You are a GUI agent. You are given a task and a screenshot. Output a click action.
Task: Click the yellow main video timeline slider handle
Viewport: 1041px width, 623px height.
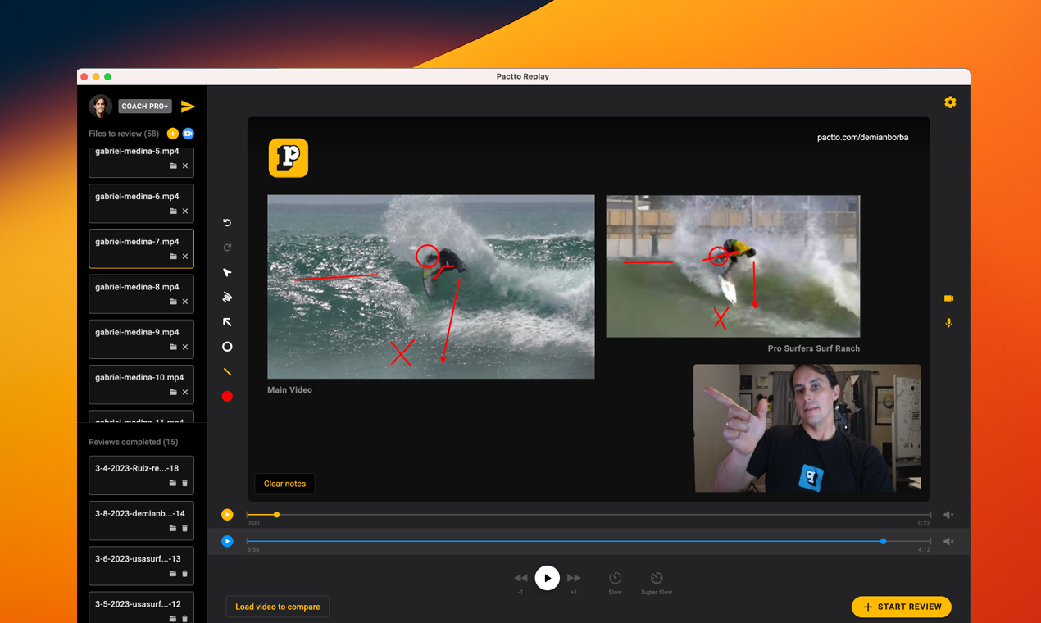pyautogui.click(x=276, y=515)
